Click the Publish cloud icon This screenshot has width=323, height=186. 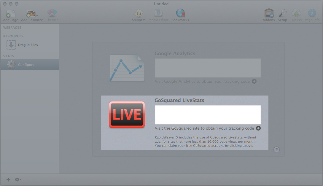point(296,13)
